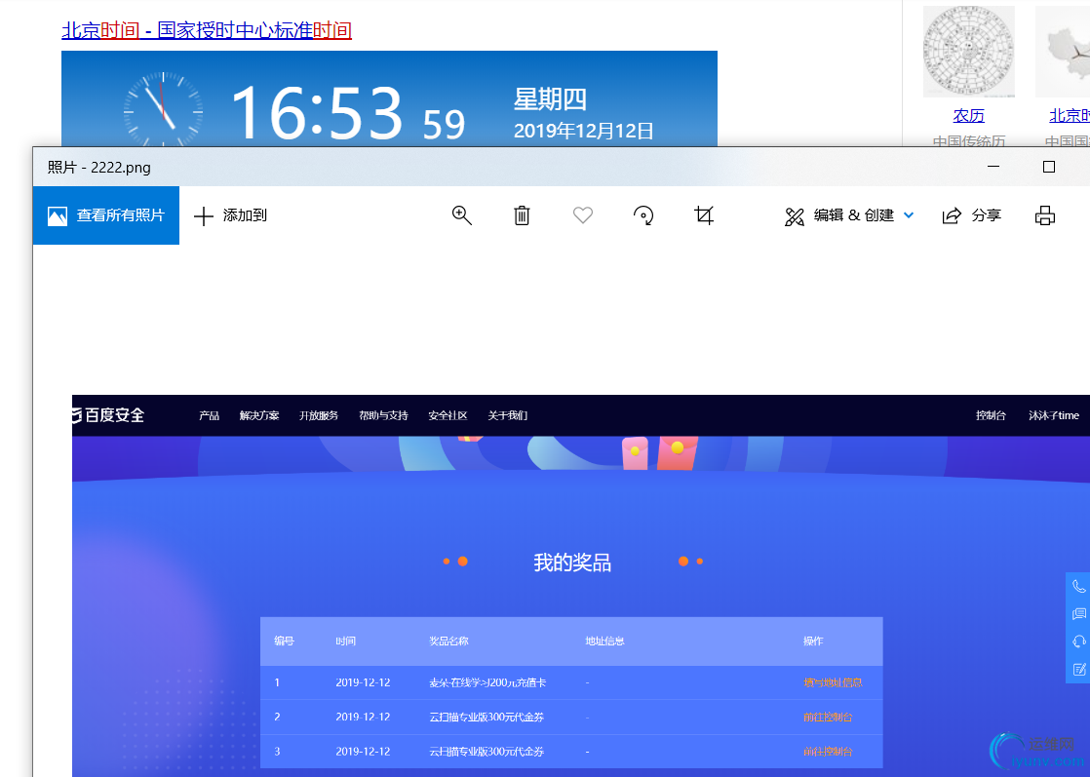Click the 照片 - 2222.png window title
This screenshot has width=1090, height=777.
click(x=98, y=168)
